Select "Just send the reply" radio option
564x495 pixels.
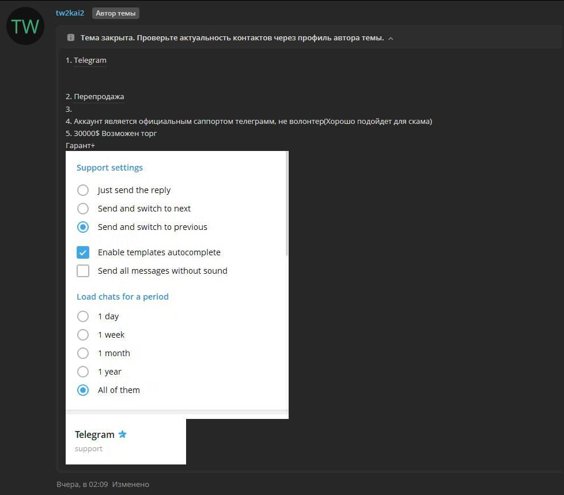[x=83, y=190]
